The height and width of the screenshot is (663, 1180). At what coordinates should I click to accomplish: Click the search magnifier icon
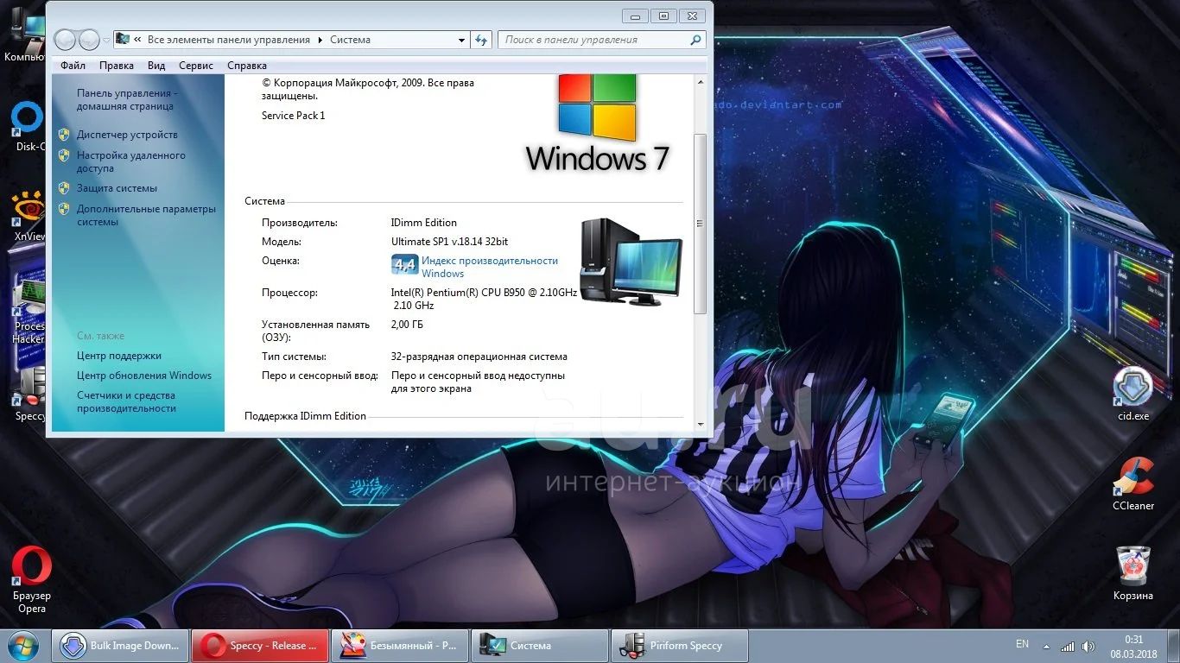(x=695, y=40)
